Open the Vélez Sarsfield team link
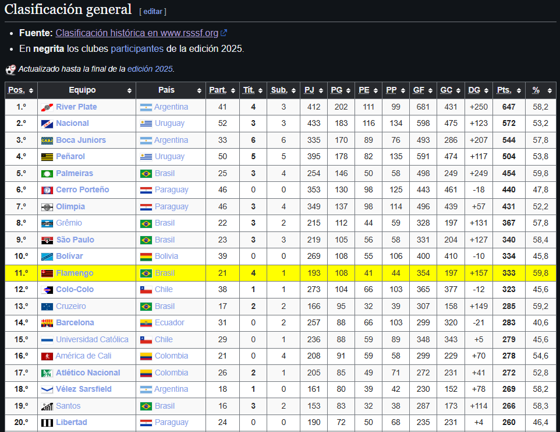Viewport: 560px width, 432px height. tap(84, 389)
